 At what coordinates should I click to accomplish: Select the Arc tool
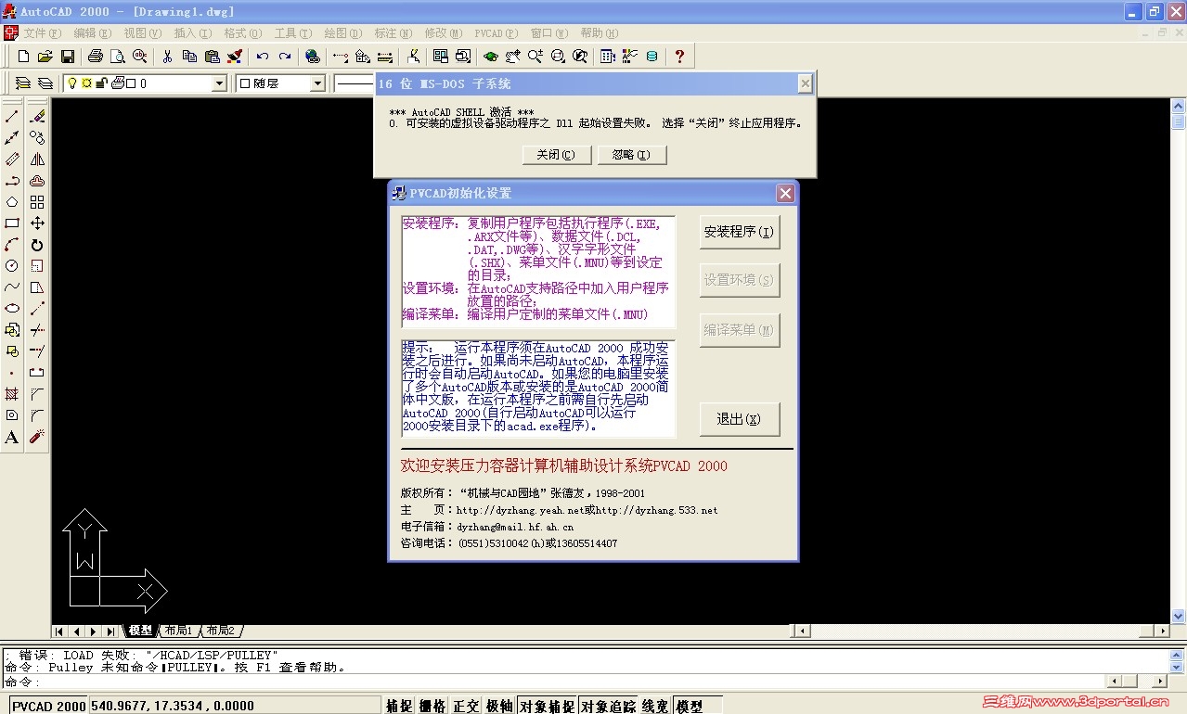pos(12,245)
